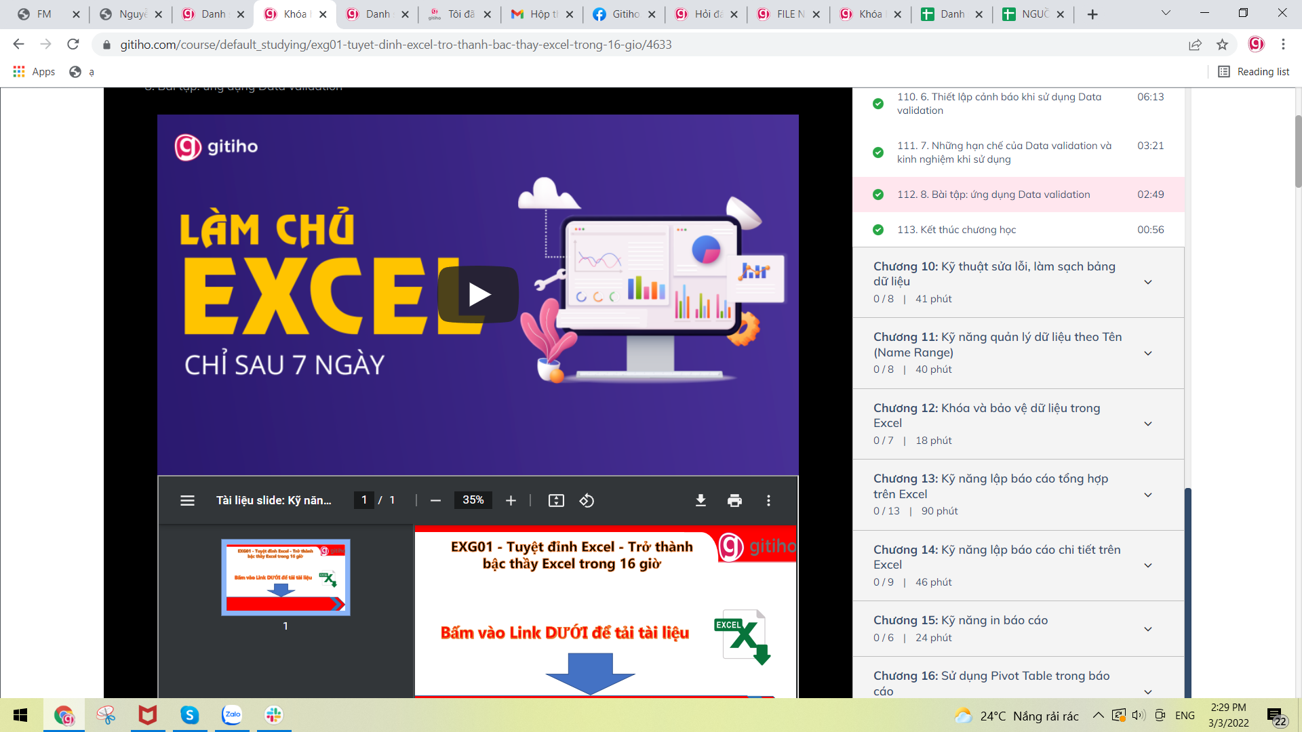Switch to the Nguyễ tab
1302x732 pixels.
pos(132,14)
